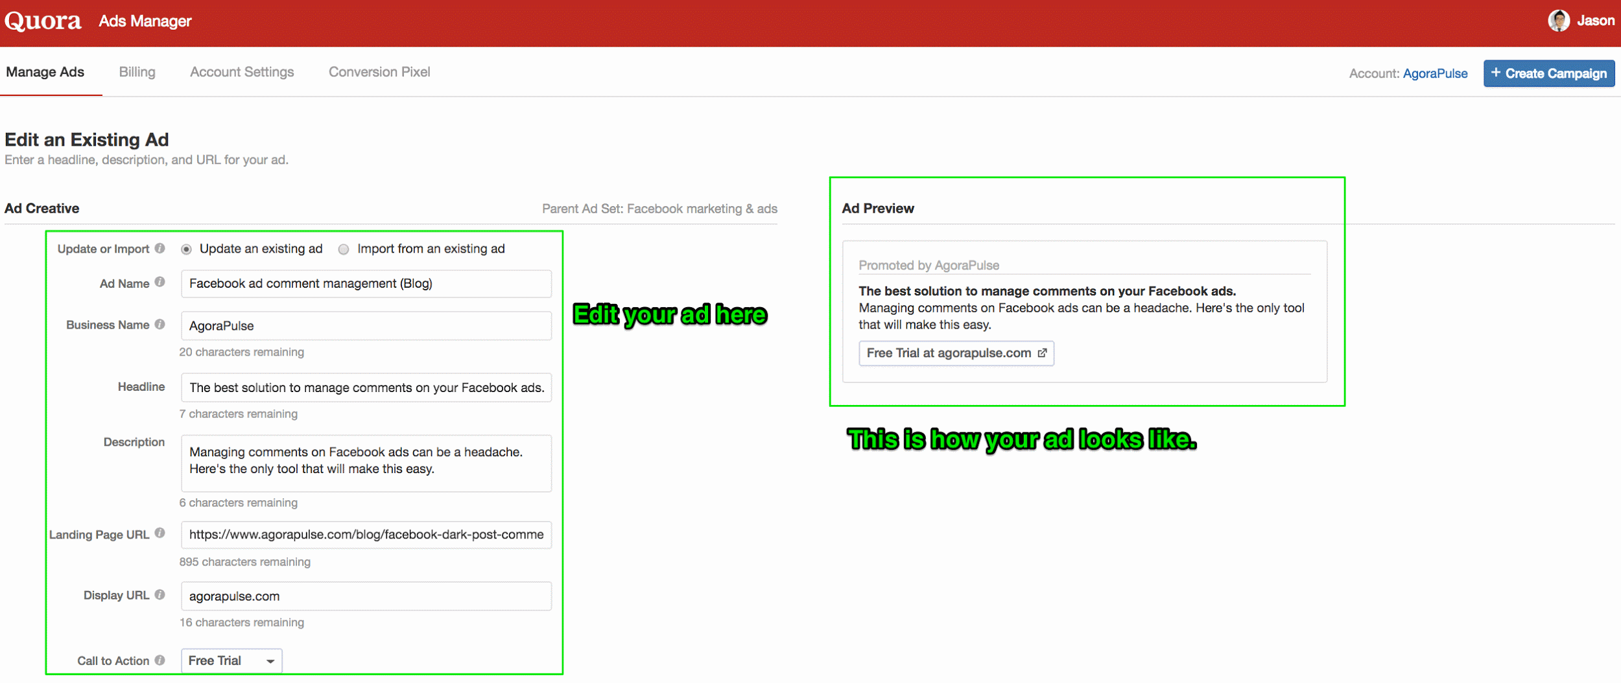The width and height of the screenshot is (1621, 683).
Task: Go to the Conversion Pixel tab
Action: pyautogui.click(x=379, y=72)
